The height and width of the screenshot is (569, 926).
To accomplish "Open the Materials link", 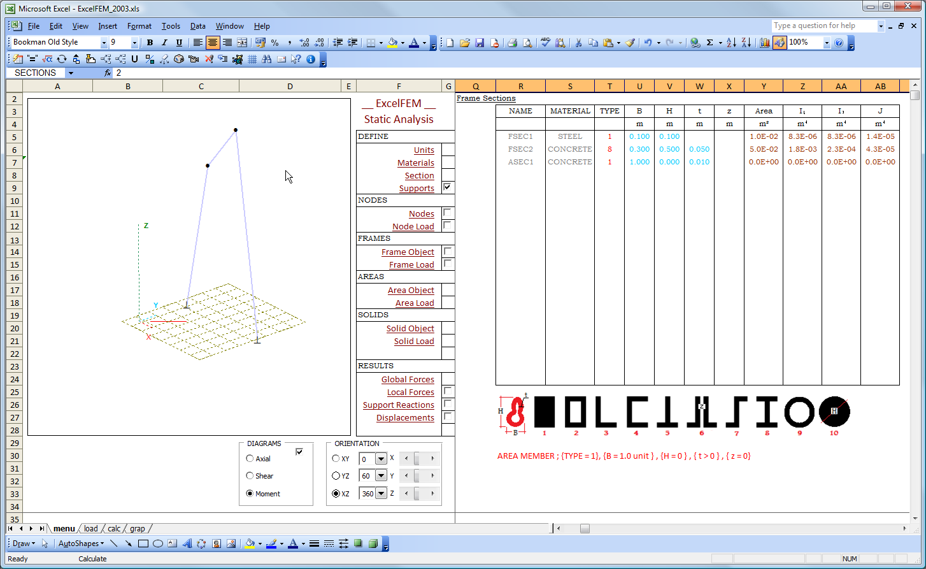I will 416,163.
